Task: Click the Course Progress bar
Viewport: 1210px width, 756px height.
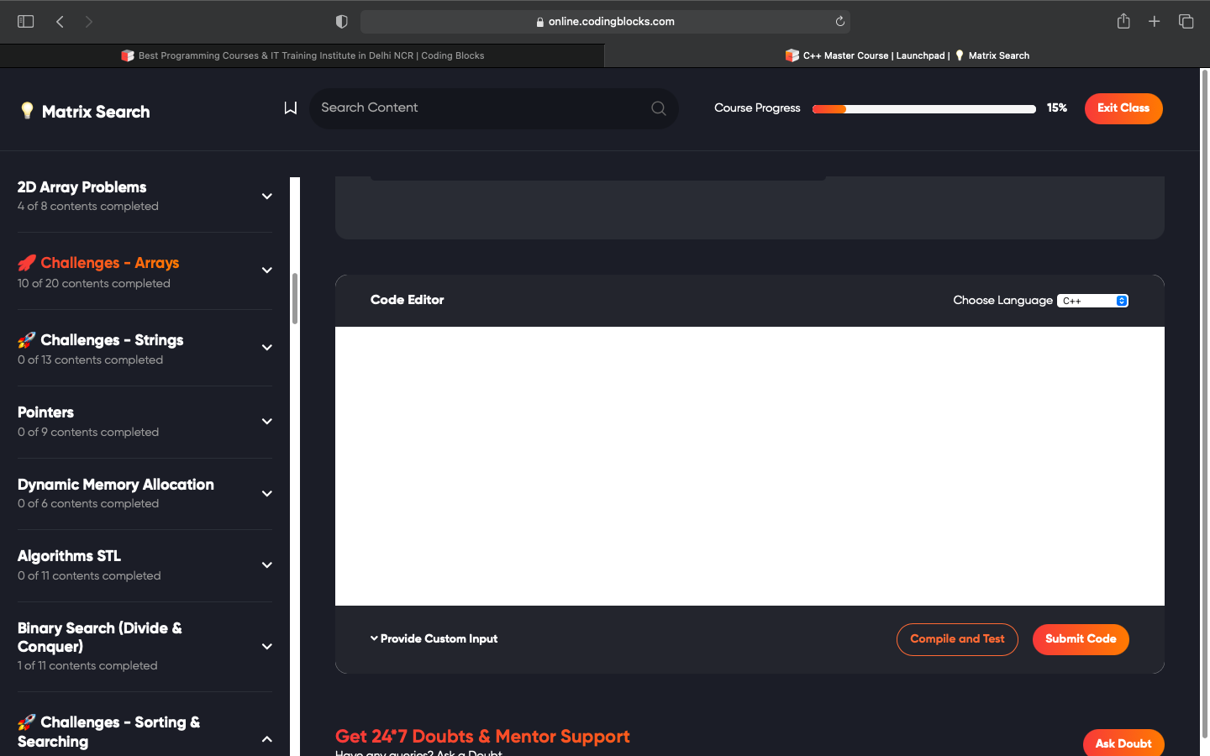Action: click(923, 109)
